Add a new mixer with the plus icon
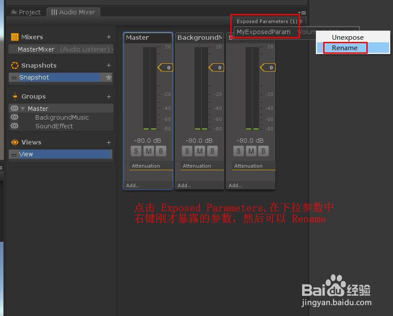393x316 pixels. 109,37
